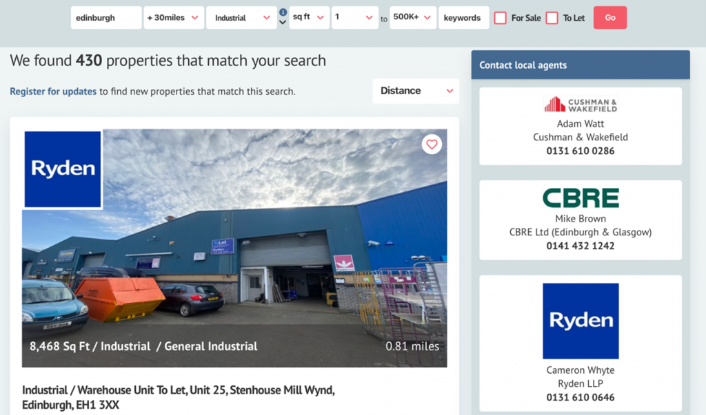Open the Unit 25 Stenhouse Mill Wynd listing title
The image size is (706, 415).
pyautogui.click(x=179, y=397)
